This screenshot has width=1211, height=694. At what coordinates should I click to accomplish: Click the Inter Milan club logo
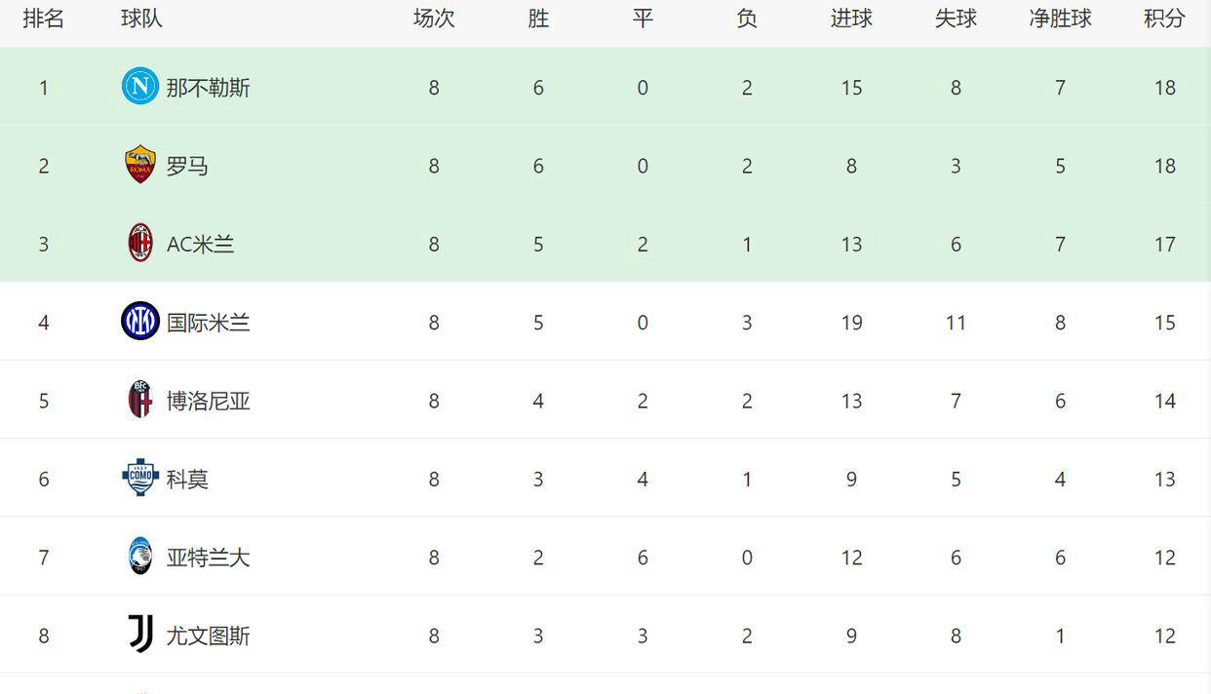point(140,321)
